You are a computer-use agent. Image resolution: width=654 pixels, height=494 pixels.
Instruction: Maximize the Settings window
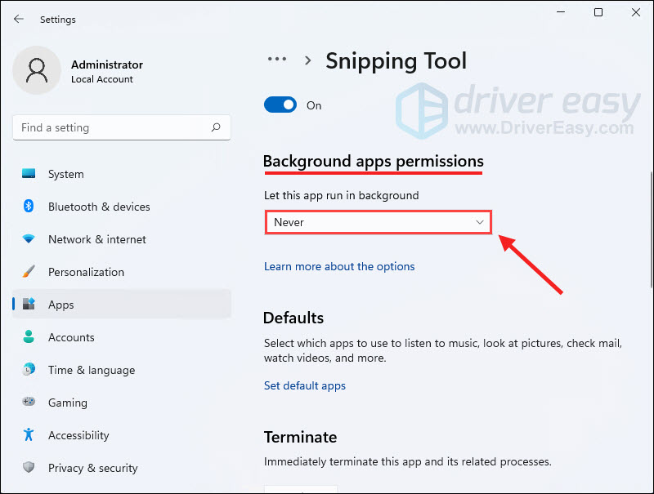pos(598,12)
